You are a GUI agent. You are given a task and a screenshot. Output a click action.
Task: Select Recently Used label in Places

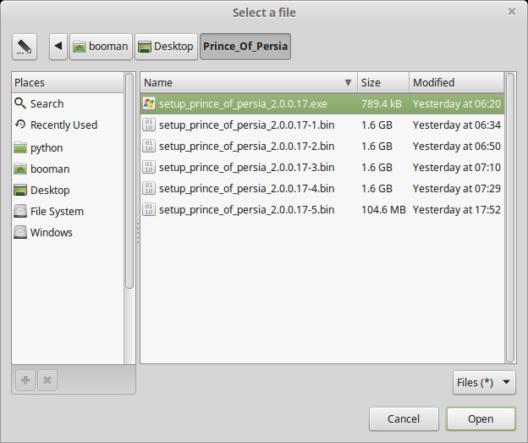[63, 125]
